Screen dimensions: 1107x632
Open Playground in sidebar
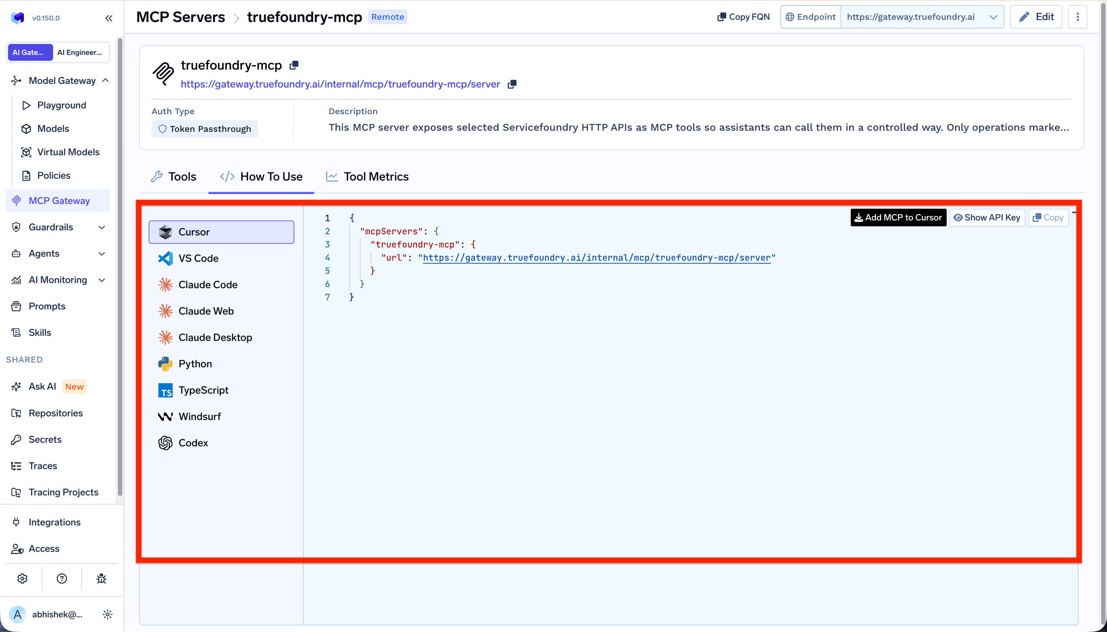point(61,105)
